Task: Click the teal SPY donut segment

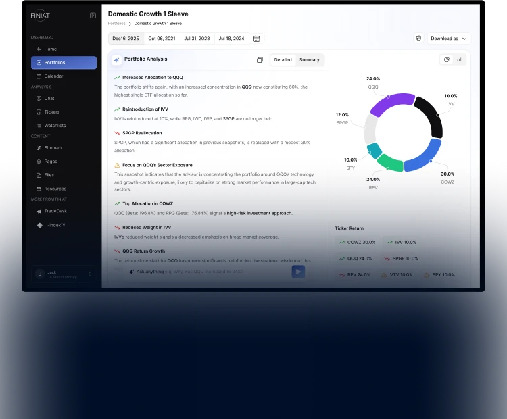Action: coord(374,151)
